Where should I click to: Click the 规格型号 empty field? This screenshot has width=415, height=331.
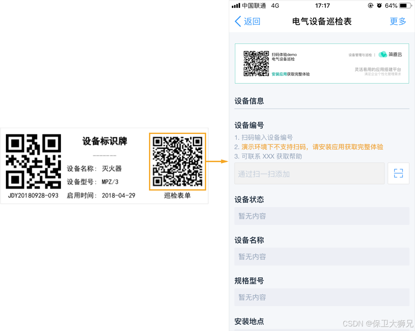[x=321, y=298]
